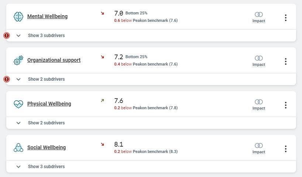Click Impact icon for Physical Wellbeing
Image resolution: width=302 pixels, height=177 pixels.
(x=259, y=102)
